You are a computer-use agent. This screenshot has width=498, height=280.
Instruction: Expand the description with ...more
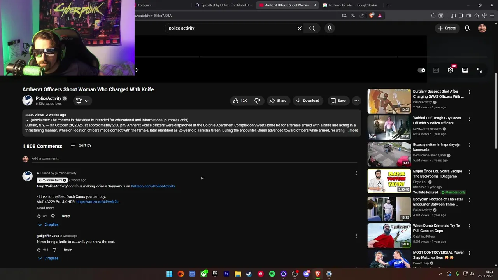coord(352,131)
